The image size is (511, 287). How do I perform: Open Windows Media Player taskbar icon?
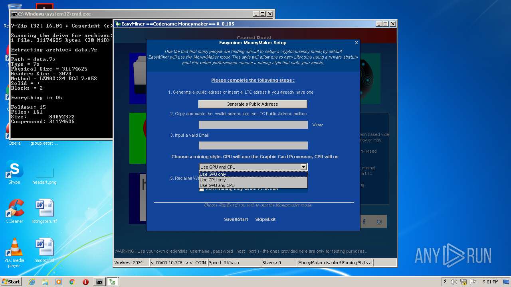click(x=59, y=282)
